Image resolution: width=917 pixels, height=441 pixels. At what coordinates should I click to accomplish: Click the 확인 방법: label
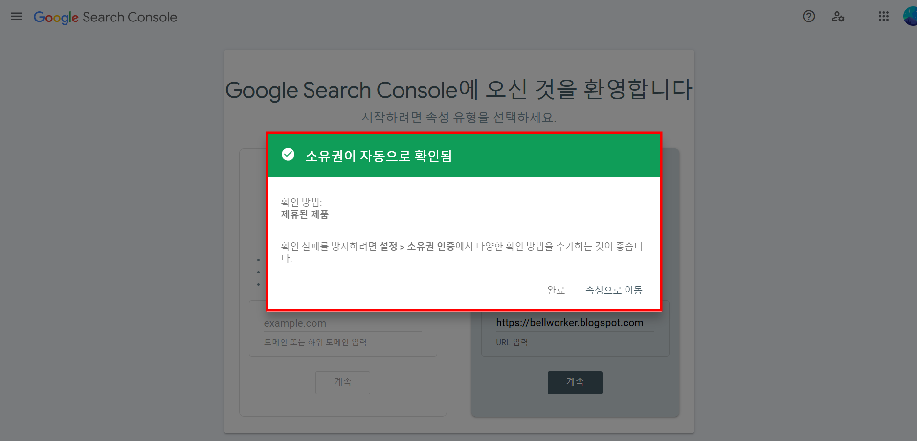coord(301,202)
